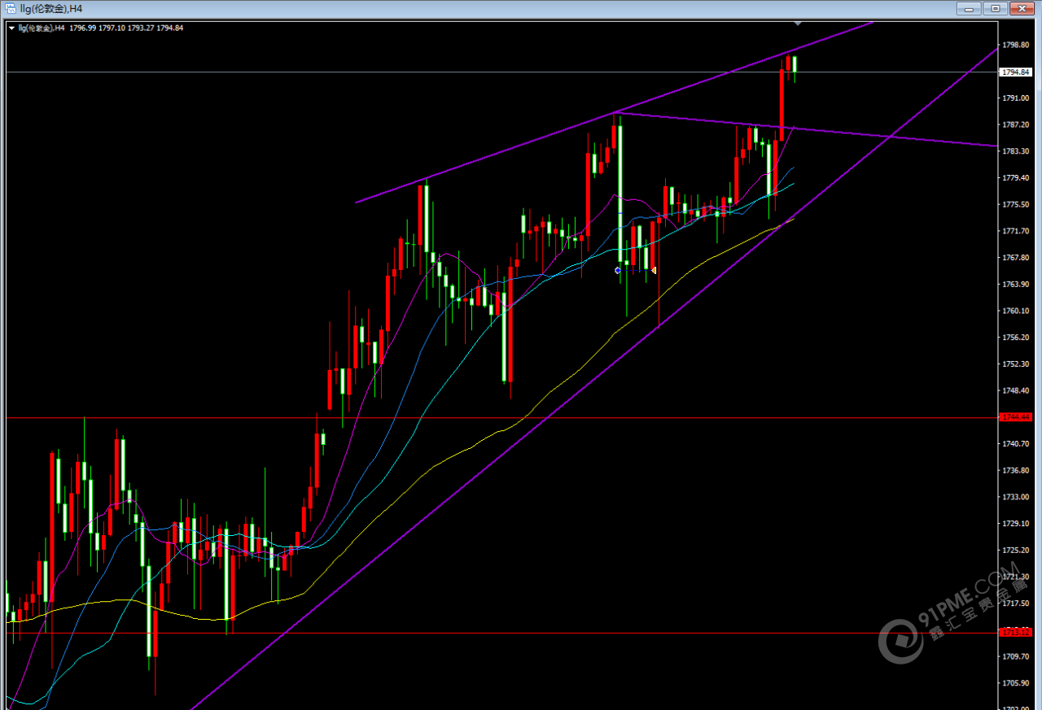The width and height of the screenshot is (1042, 710).
Task: Click the 1736.80 price scale label
Action: pos(1015,470)
